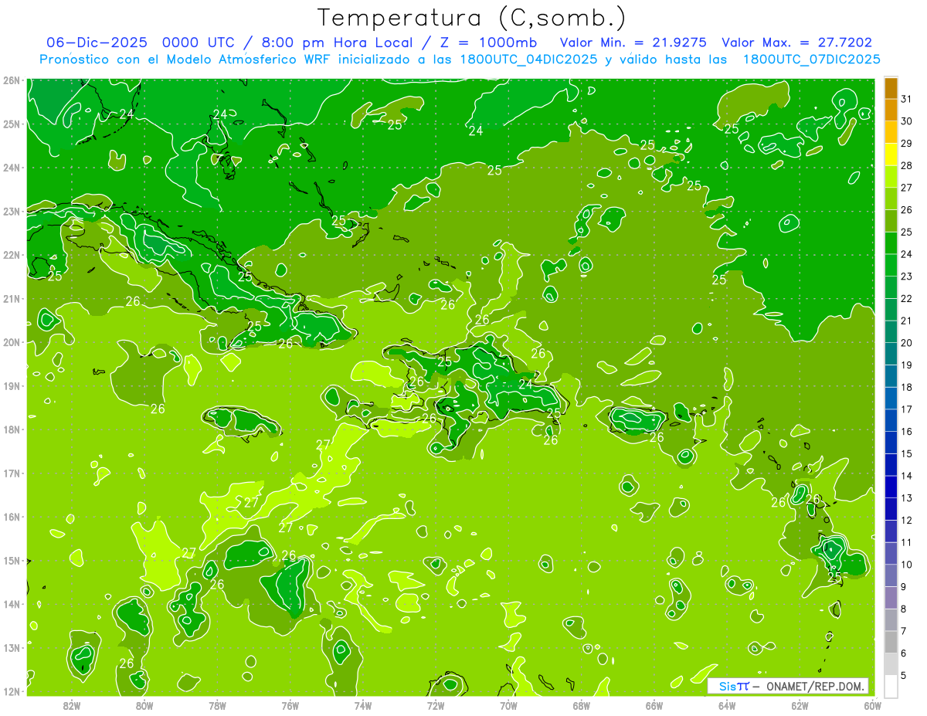Click the '64W' longitude axis label
Image resolution: width=927 pixels, height=716 pixels.
(727, 705)
